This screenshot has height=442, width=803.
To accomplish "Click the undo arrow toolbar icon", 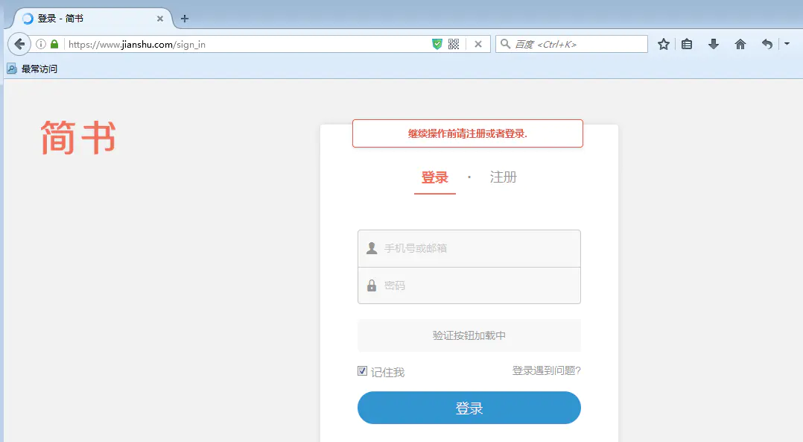I will point(766,44).
